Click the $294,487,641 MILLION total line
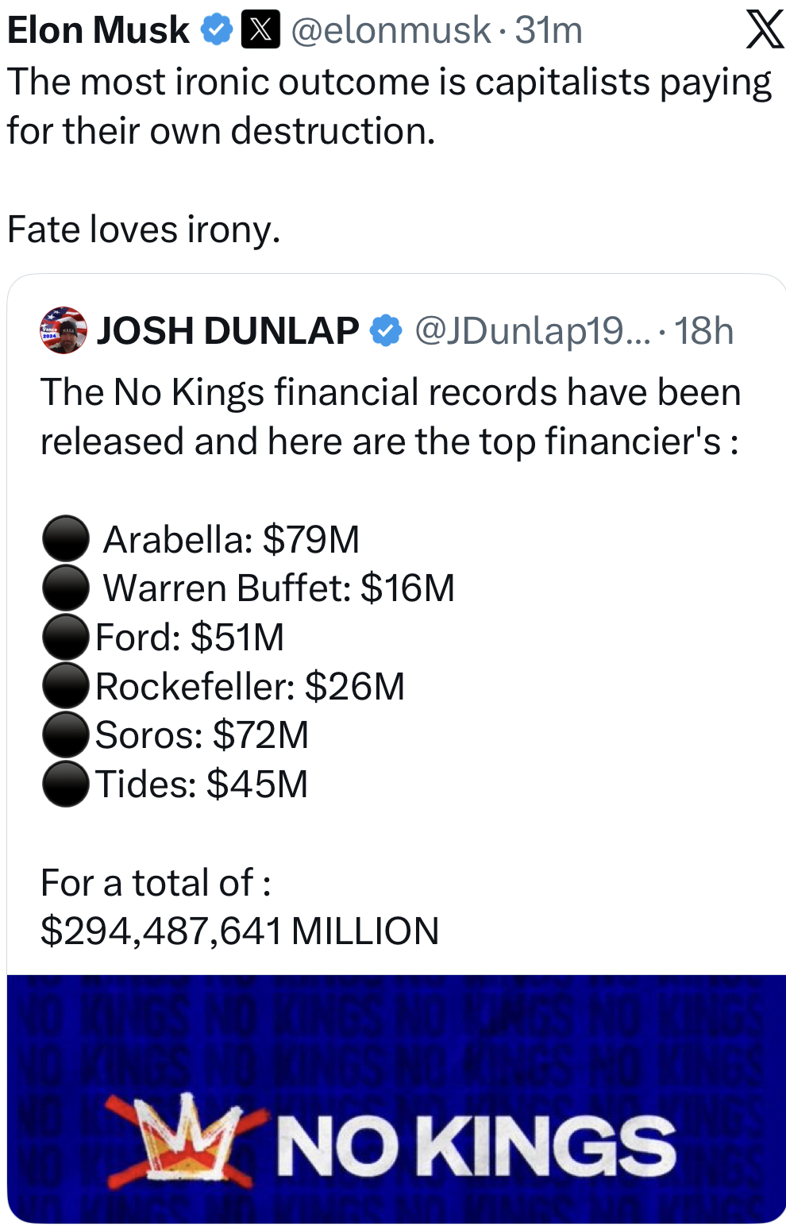 (240, 931)
